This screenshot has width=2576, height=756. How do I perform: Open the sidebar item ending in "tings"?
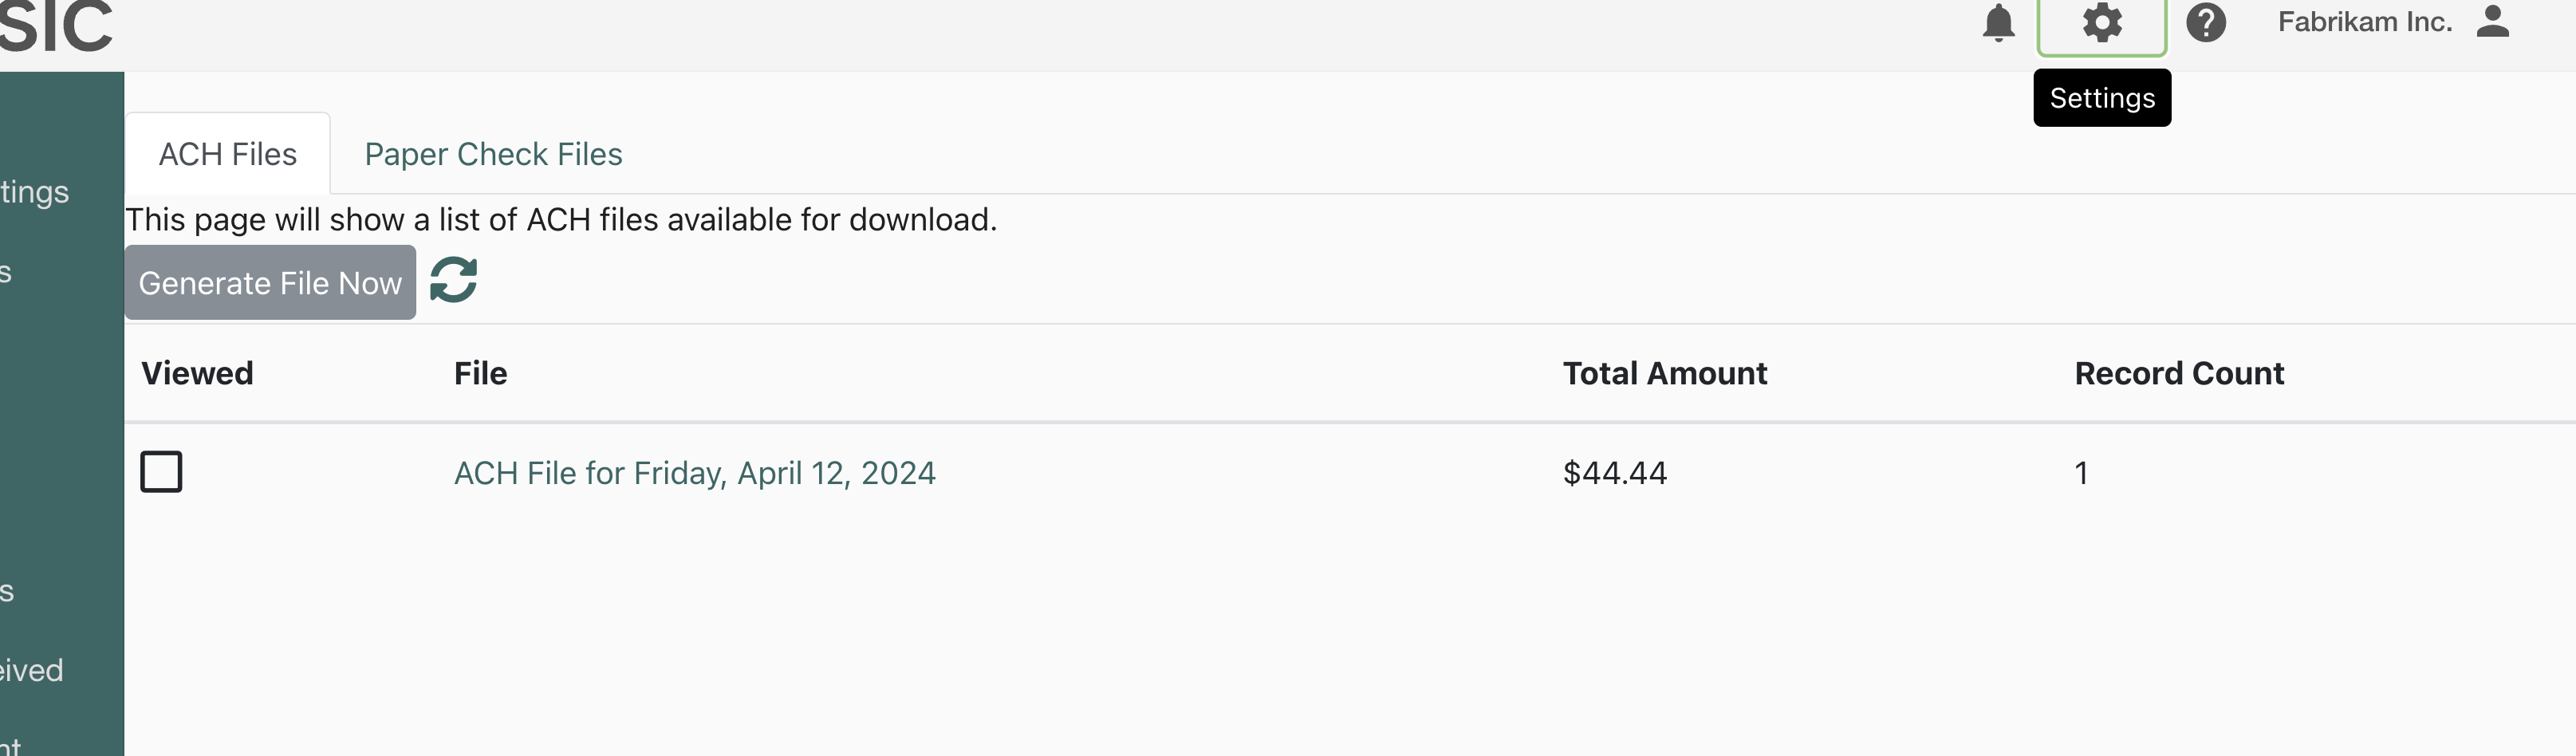[x=35, y=192]
